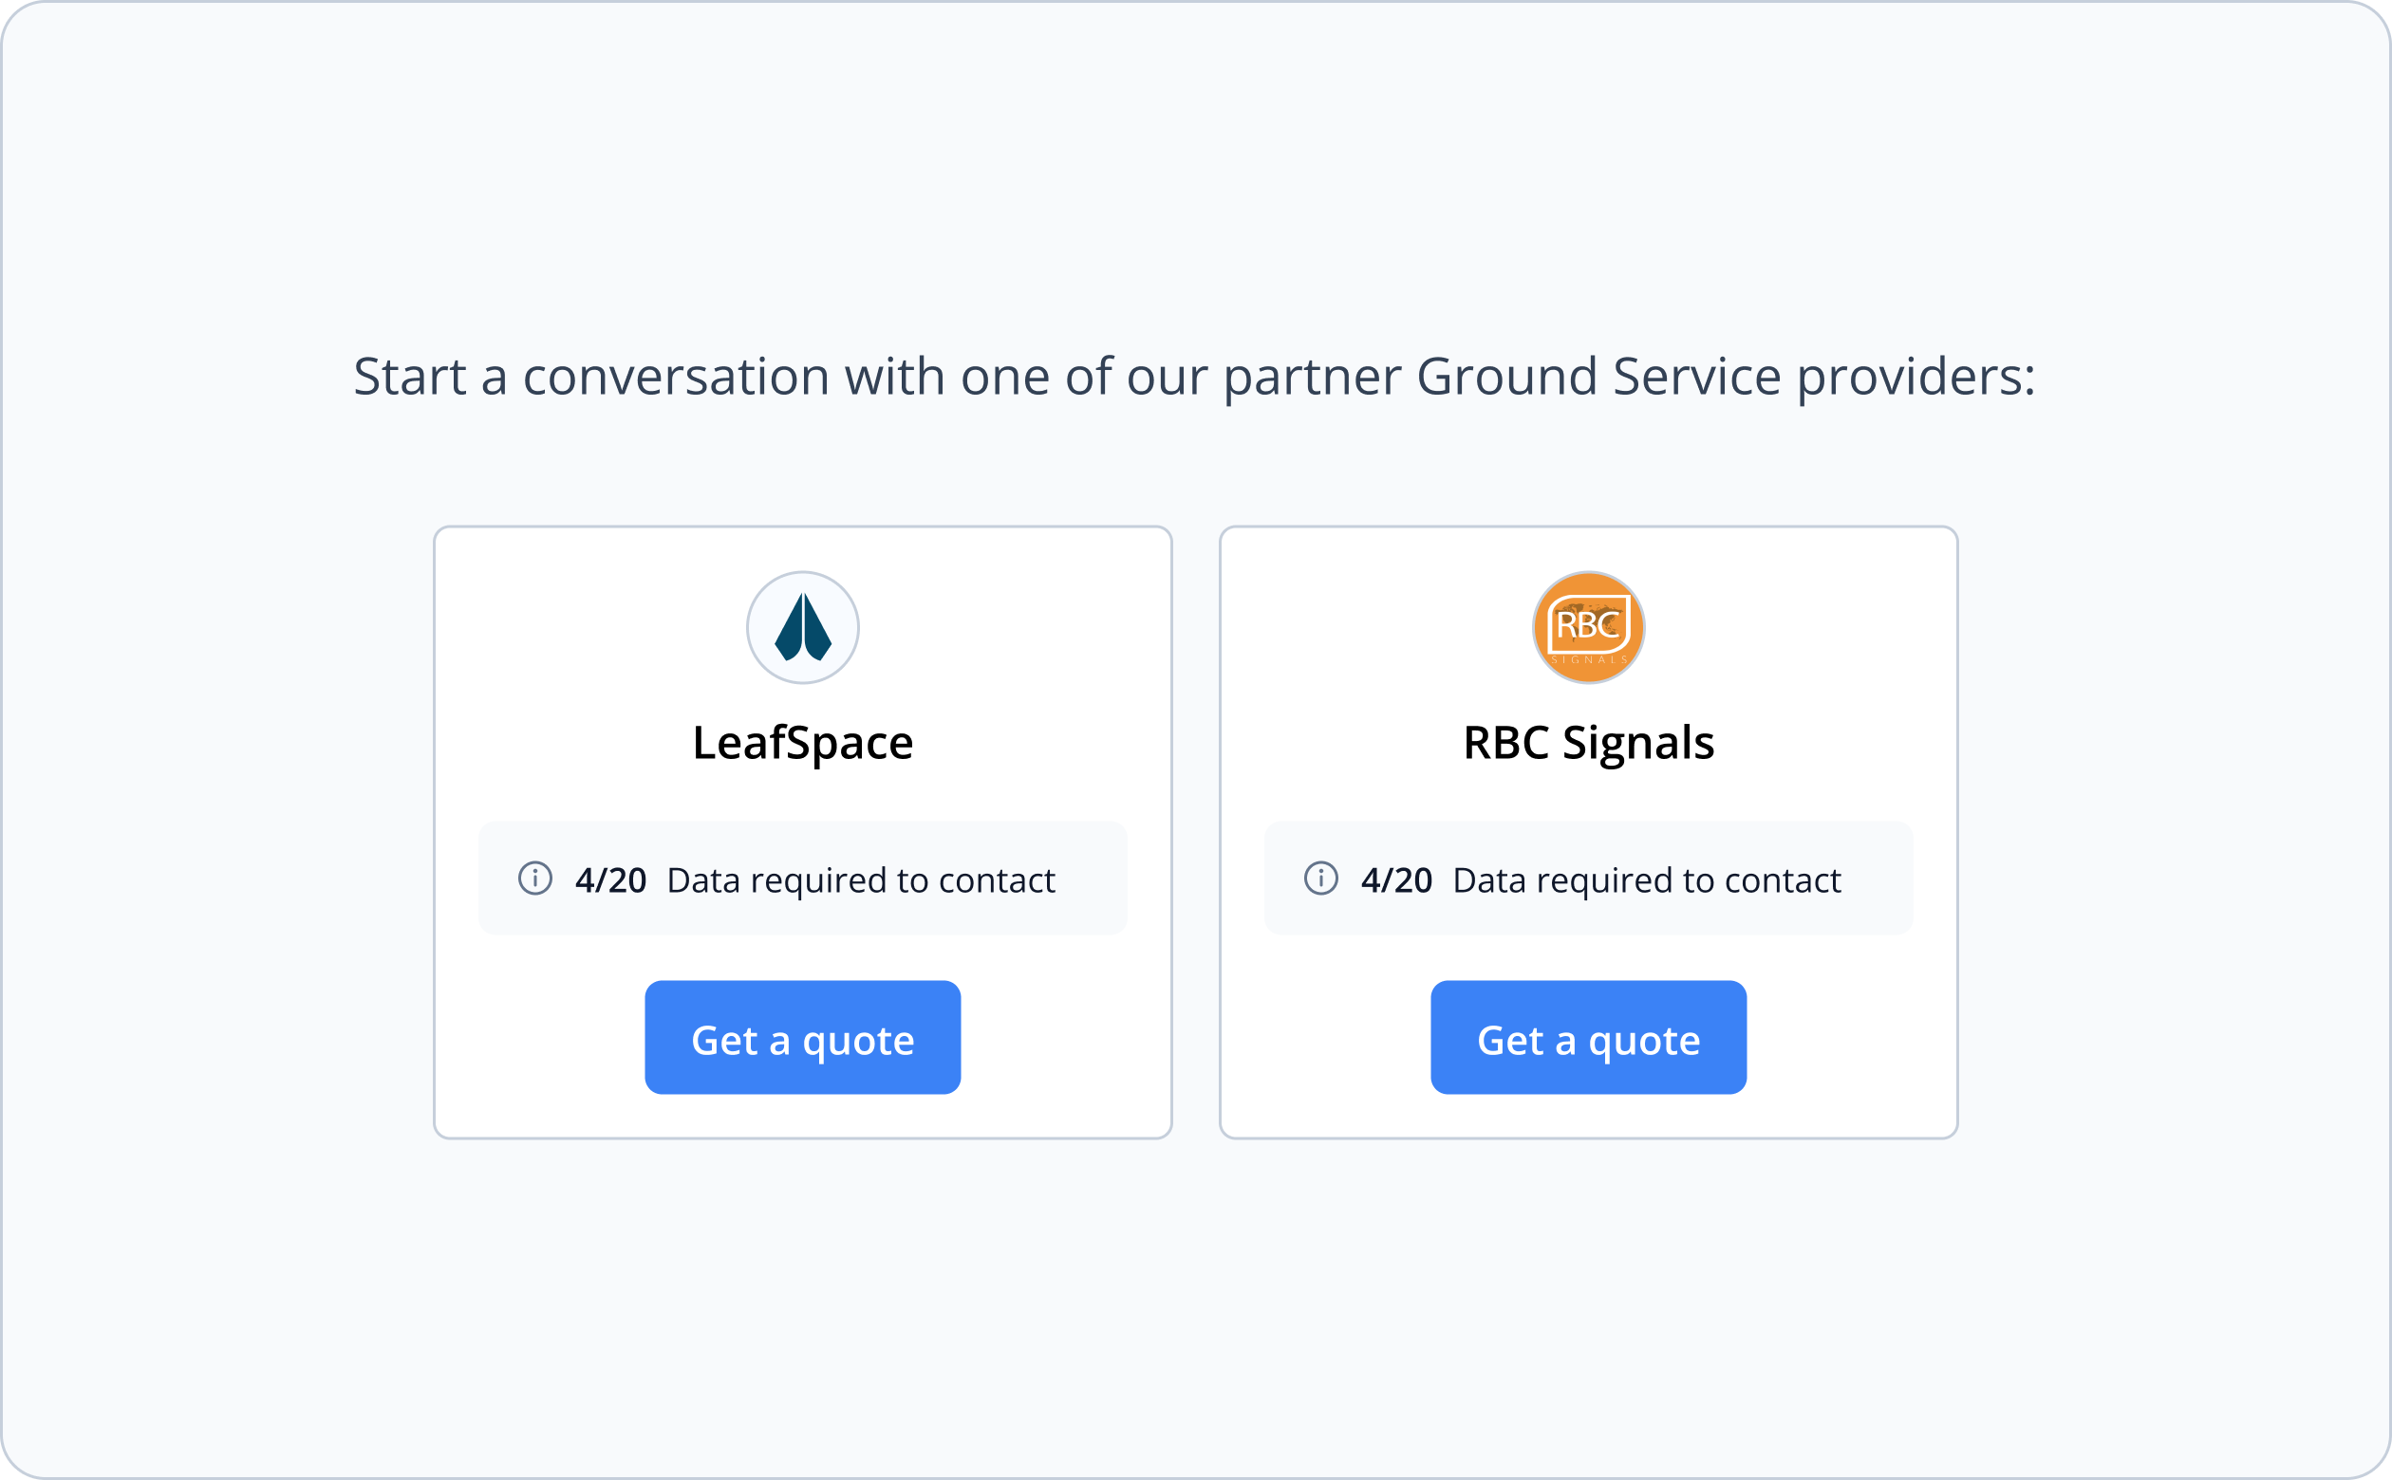Click the LeafSpace logo icon
The width and height of the screenshot is (2392, 1480).
pyautogui.click(x=802, y=627)
